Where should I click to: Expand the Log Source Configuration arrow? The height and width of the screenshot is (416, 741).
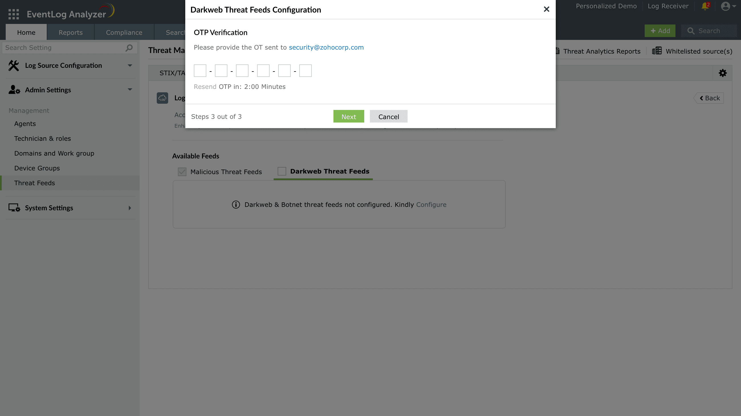coord(130,66)
